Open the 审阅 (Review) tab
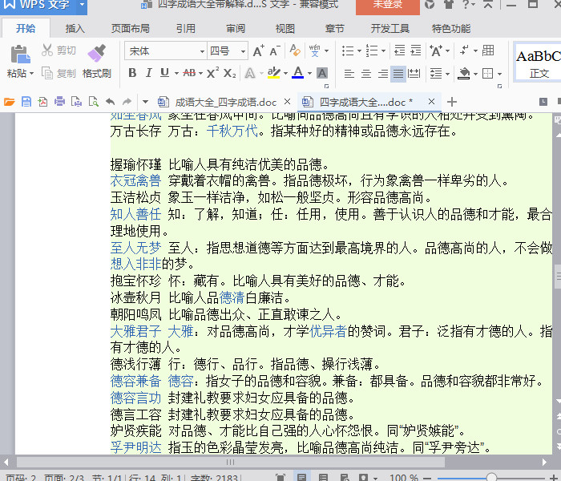 [x=236, y=28]
